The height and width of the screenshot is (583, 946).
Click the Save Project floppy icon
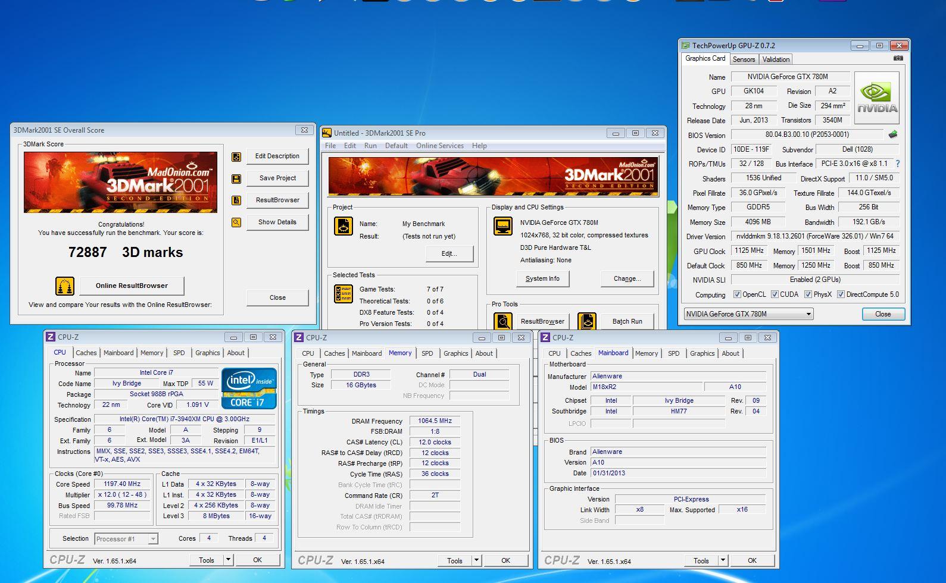(236, 179)
